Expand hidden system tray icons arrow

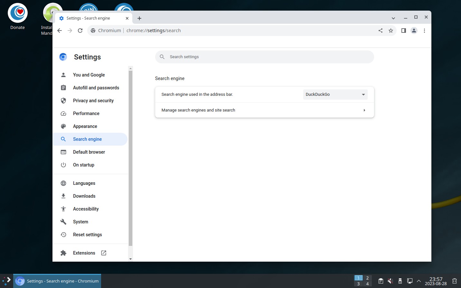click(x=419, y=281)
